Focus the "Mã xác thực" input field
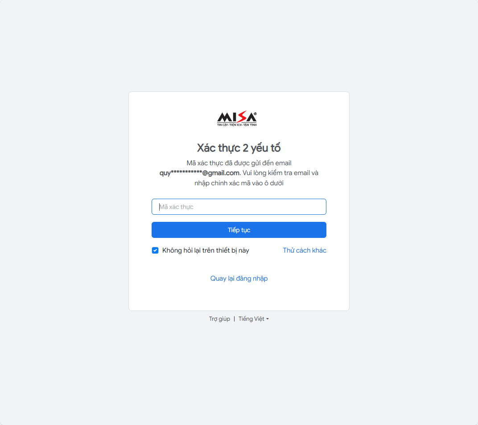This screenshot has width=478, height=425. (x=239, y=207)
